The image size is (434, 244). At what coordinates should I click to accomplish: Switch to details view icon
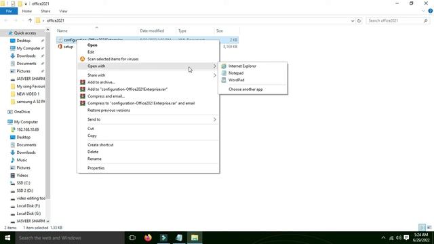coord(422,228)
